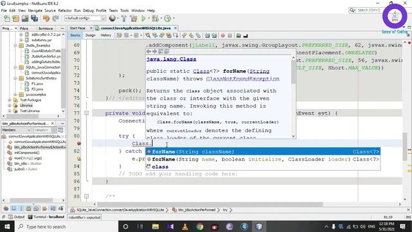Open the Debug menu
This screenshot has width=412, height=232.
click(88, 10)
